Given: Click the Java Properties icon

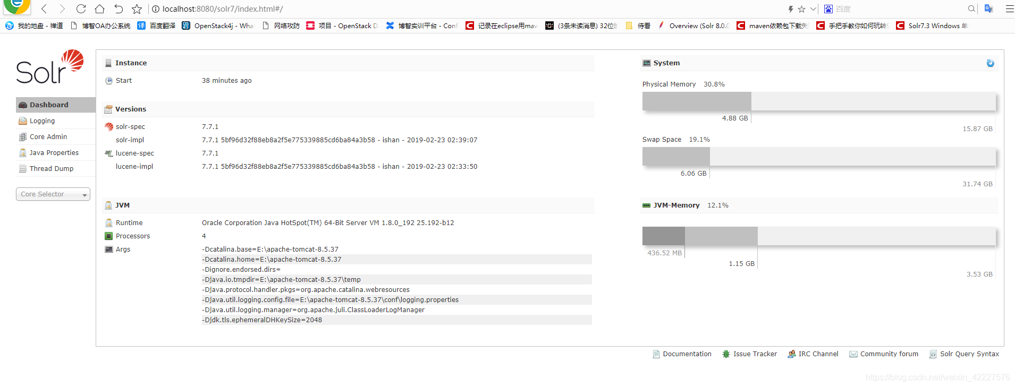Looking at the screenshot, I should [x=23, y=153].
